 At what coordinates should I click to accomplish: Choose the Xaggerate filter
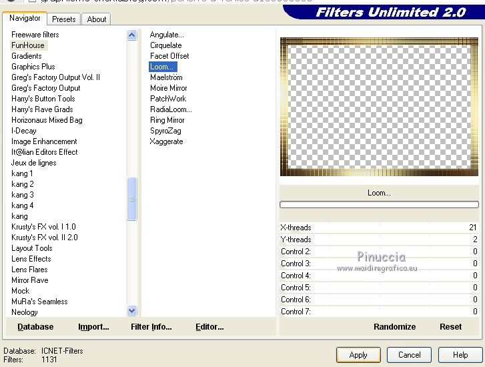(x=166, y=141)
